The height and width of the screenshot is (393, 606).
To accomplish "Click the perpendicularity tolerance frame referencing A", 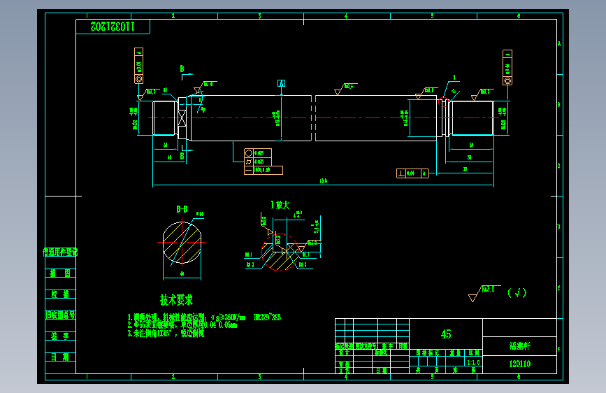I will pyautogui.click(x=413, y=173).
